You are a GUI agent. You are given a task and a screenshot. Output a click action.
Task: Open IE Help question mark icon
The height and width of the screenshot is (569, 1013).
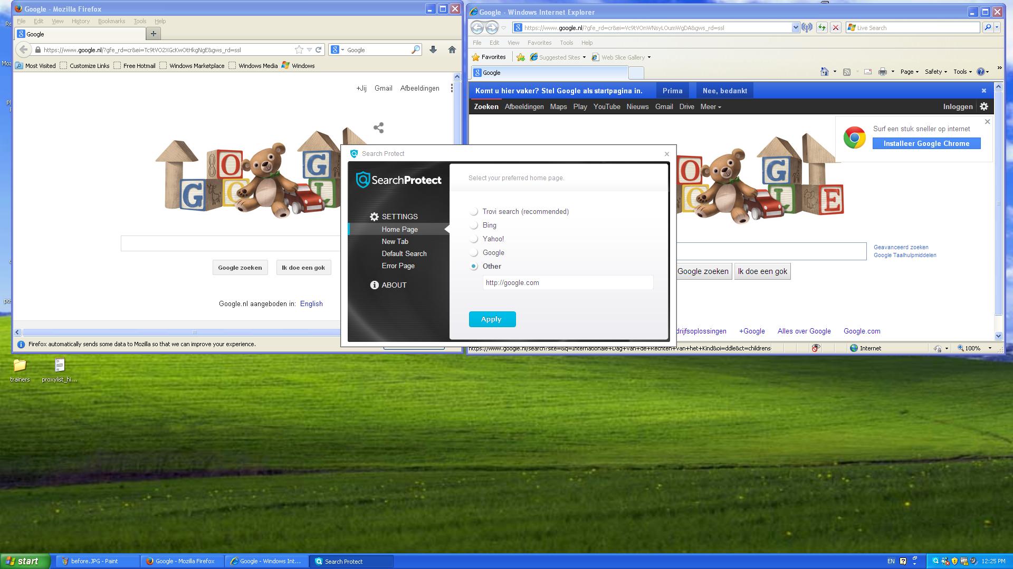pyautogui.click(x=981, y=72)
